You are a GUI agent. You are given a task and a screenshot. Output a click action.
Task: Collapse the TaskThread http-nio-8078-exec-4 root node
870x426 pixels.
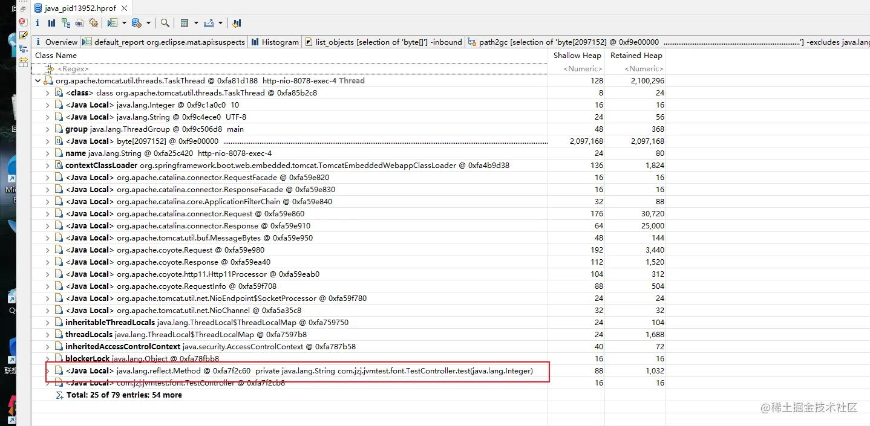coord(38,80)
